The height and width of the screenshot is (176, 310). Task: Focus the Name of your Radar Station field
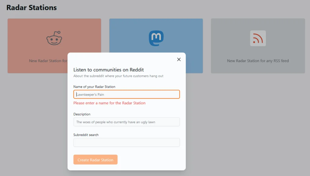pyautogui.click(x=127, y=94)
